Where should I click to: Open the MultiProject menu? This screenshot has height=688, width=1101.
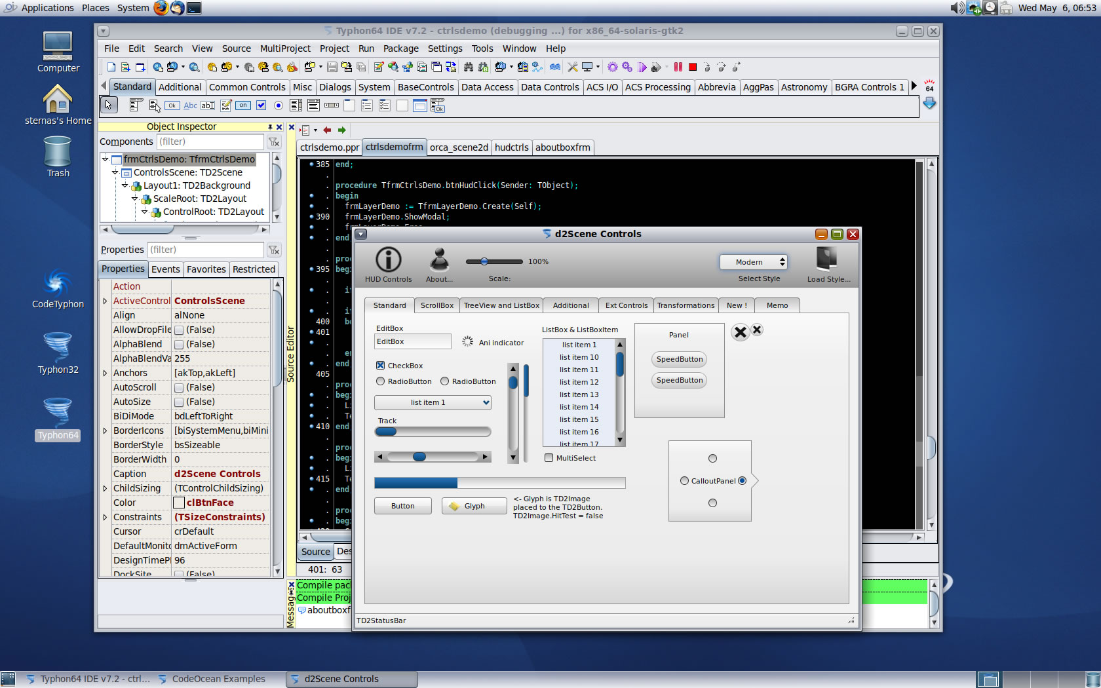(x=285, y=48)
